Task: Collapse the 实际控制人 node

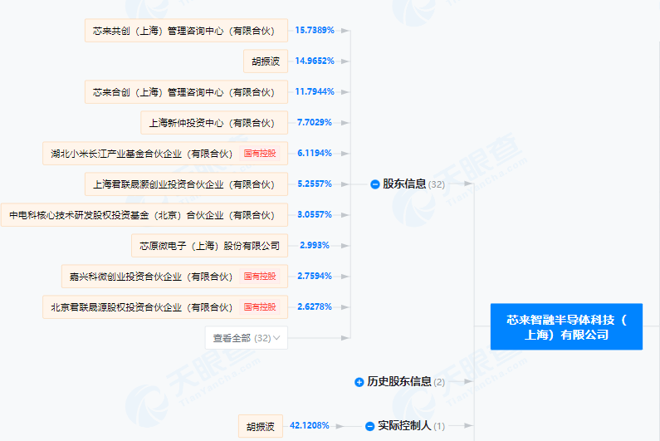Action: [x=369, y=426]
